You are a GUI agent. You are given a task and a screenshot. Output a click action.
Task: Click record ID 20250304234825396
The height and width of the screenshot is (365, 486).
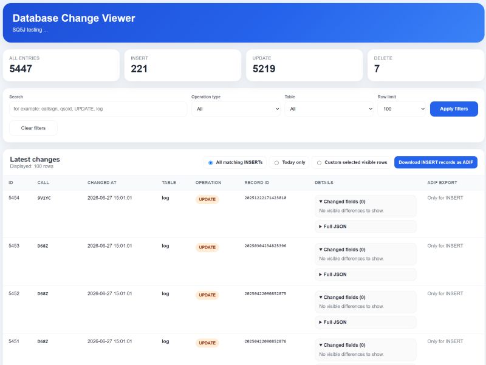(265, 246)
